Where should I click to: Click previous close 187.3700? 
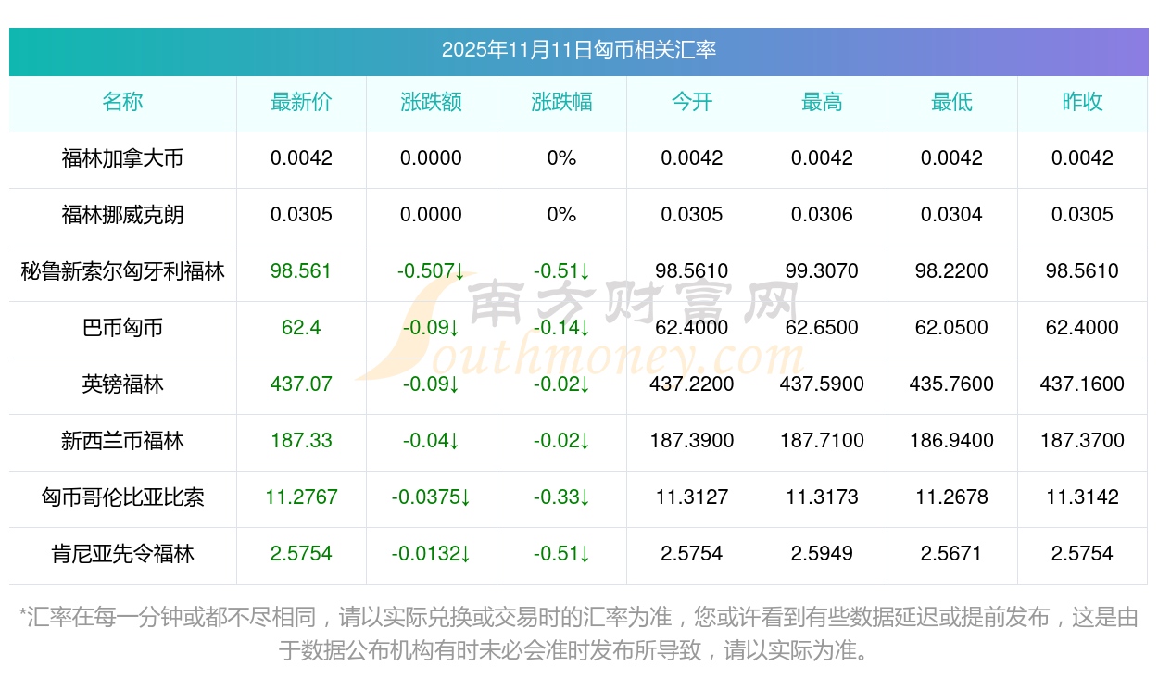1082,441
